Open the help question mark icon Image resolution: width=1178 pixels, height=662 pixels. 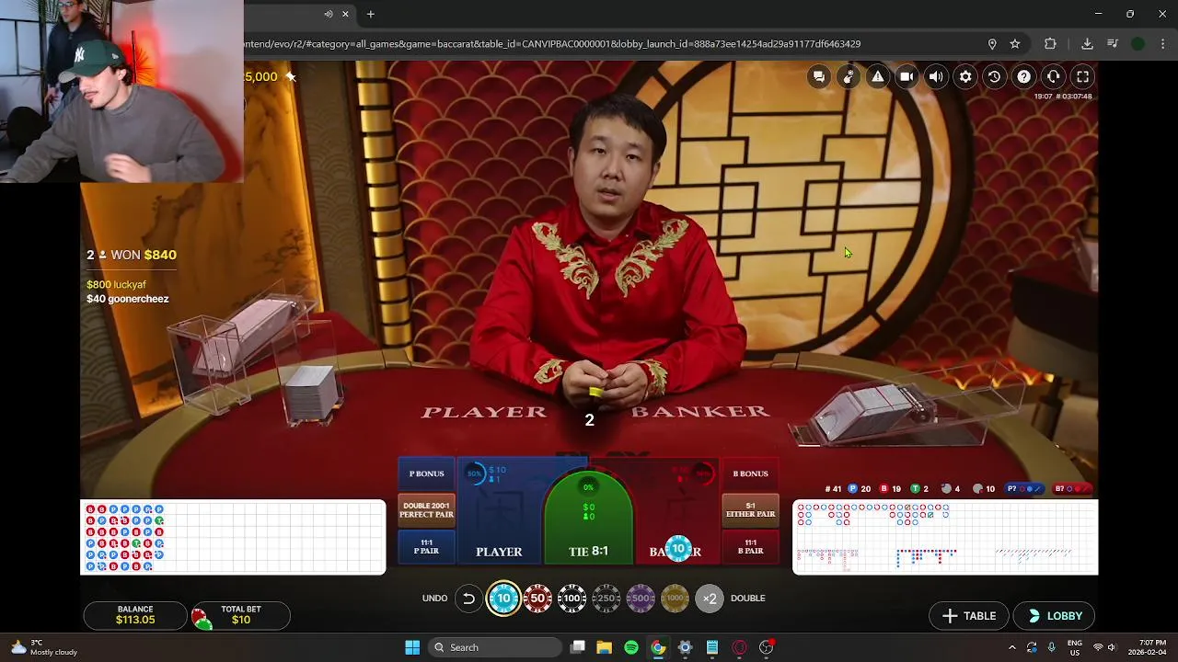tap(1024, 77)
